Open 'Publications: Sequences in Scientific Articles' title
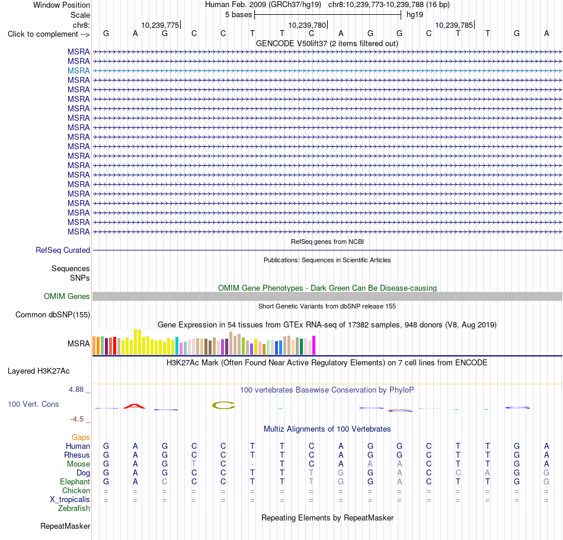Viewport: 563px width, 540px height. 327,260
